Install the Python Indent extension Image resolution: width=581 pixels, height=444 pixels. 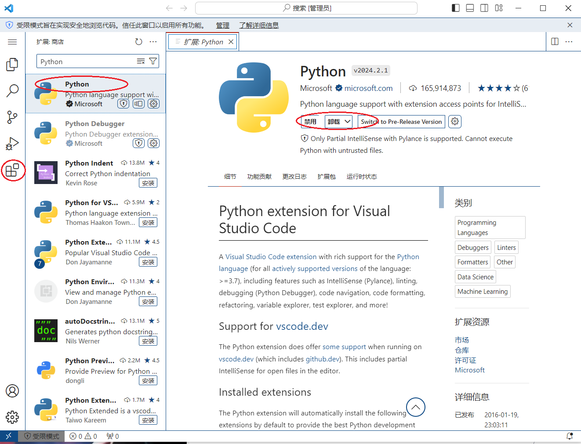pos(148,183)
